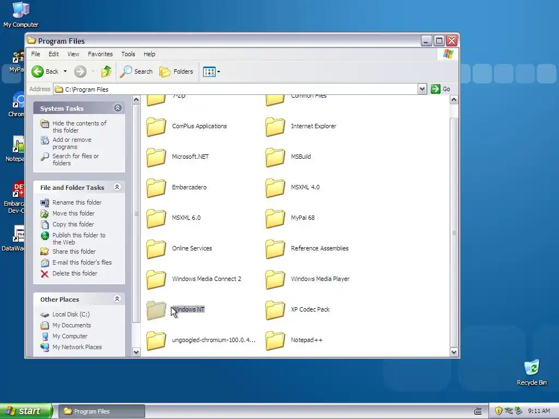Click the Start button

pos(26,411)
